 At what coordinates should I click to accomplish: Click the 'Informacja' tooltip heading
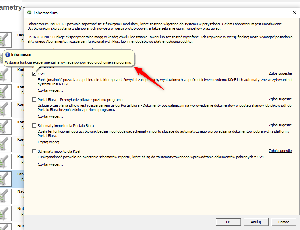click(x=21, y=54)
